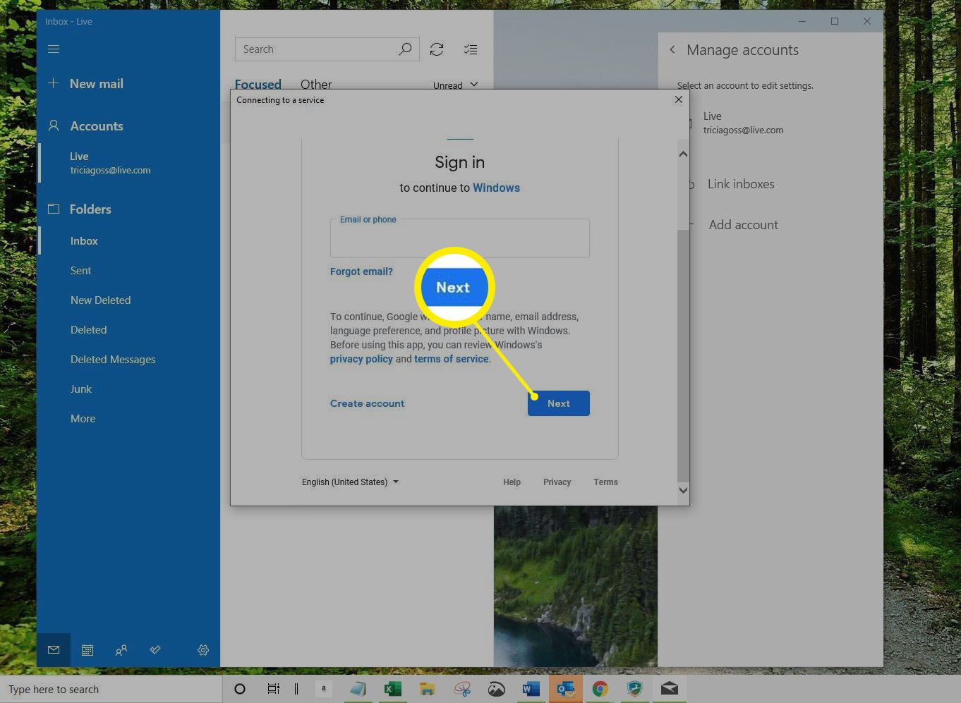
Task: Open Word from the taskbar
Action: 531,689
